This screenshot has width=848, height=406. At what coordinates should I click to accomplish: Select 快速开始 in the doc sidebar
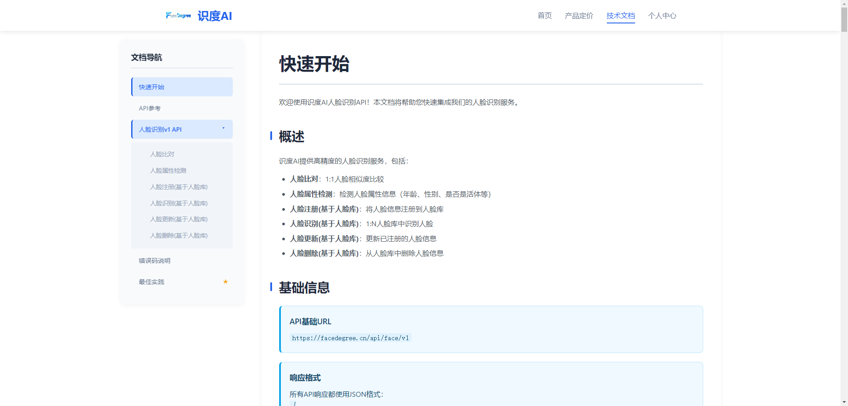pos(151,87)
